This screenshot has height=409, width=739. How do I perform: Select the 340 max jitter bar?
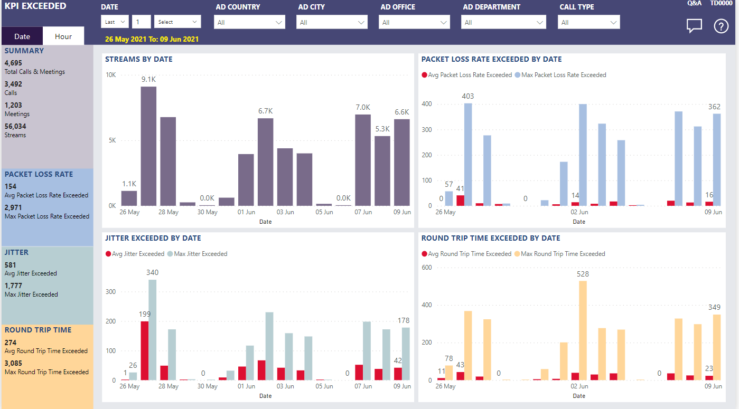click(x=153, y=330)
